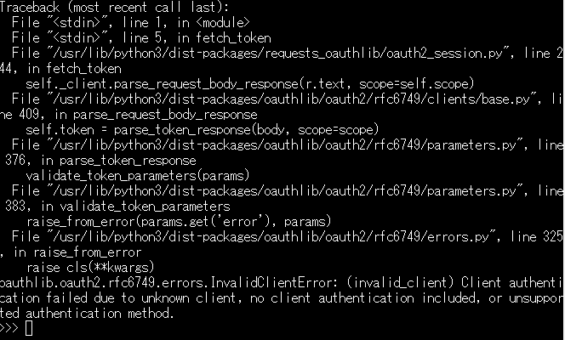Click the "self.token = parse_token_response" code line
The image size is (565, 340).
[x=202, y=130]
